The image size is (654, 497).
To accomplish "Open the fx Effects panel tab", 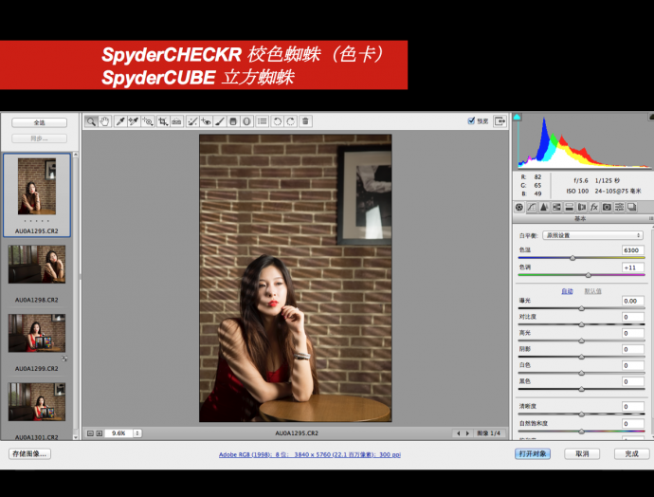I will coord(594,207).
